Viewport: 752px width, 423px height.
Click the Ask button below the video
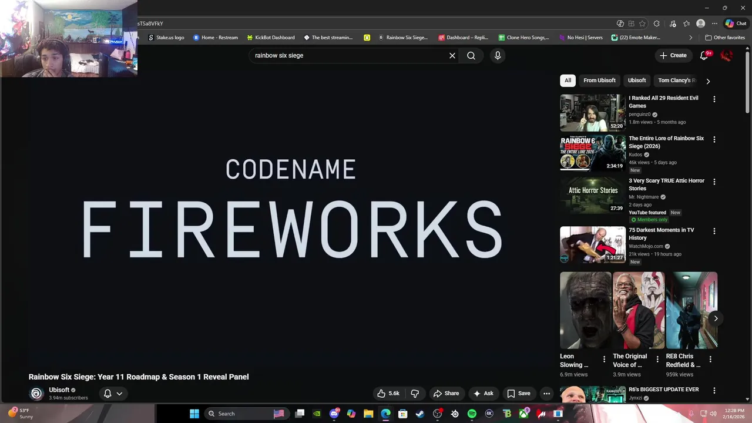pos(484,394)
